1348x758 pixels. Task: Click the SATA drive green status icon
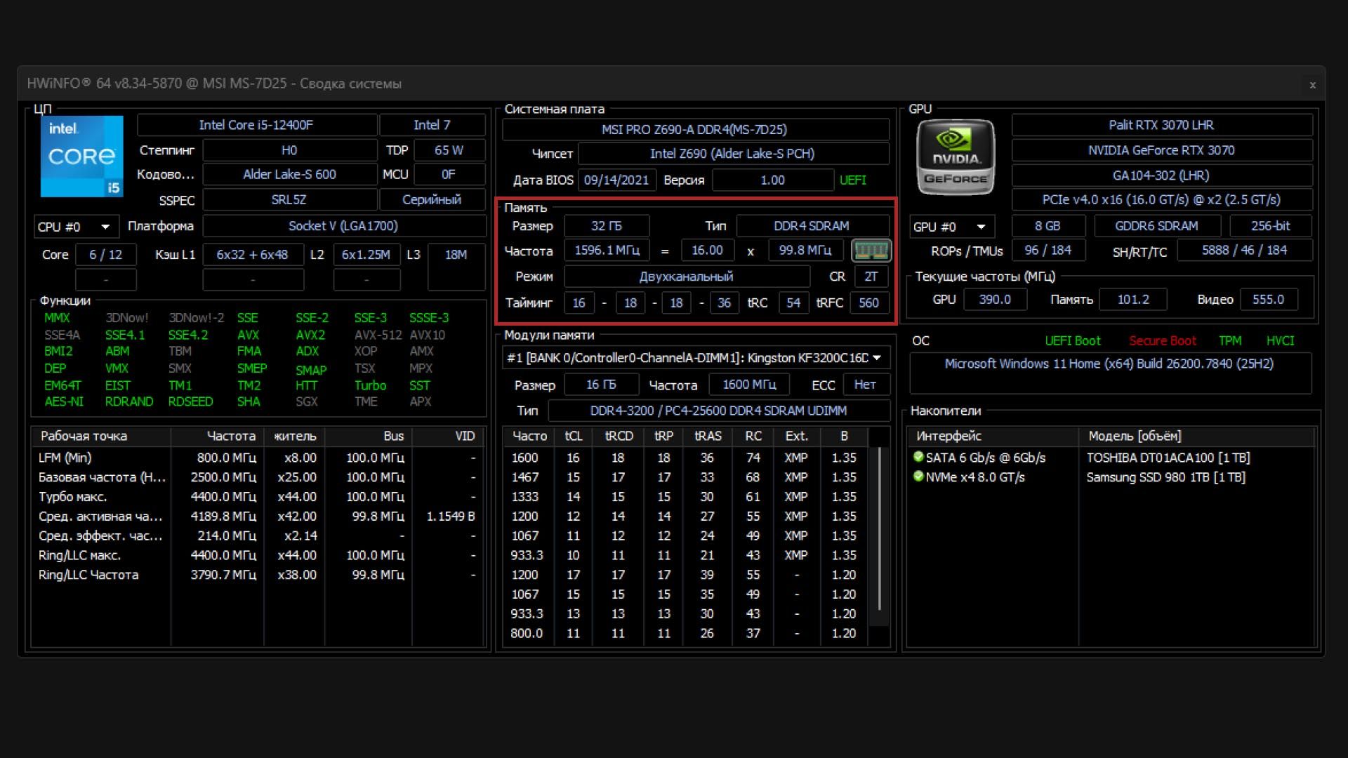point(918,457)
